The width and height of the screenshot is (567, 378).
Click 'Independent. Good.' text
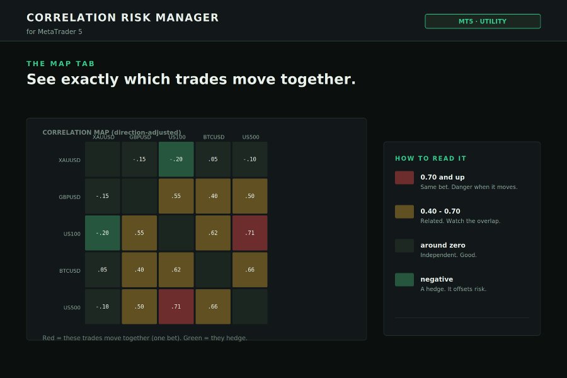click(449, 255)
